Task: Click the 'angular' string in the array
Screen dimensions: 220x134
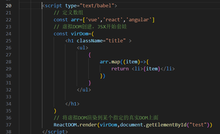Action: pos(139,20)
